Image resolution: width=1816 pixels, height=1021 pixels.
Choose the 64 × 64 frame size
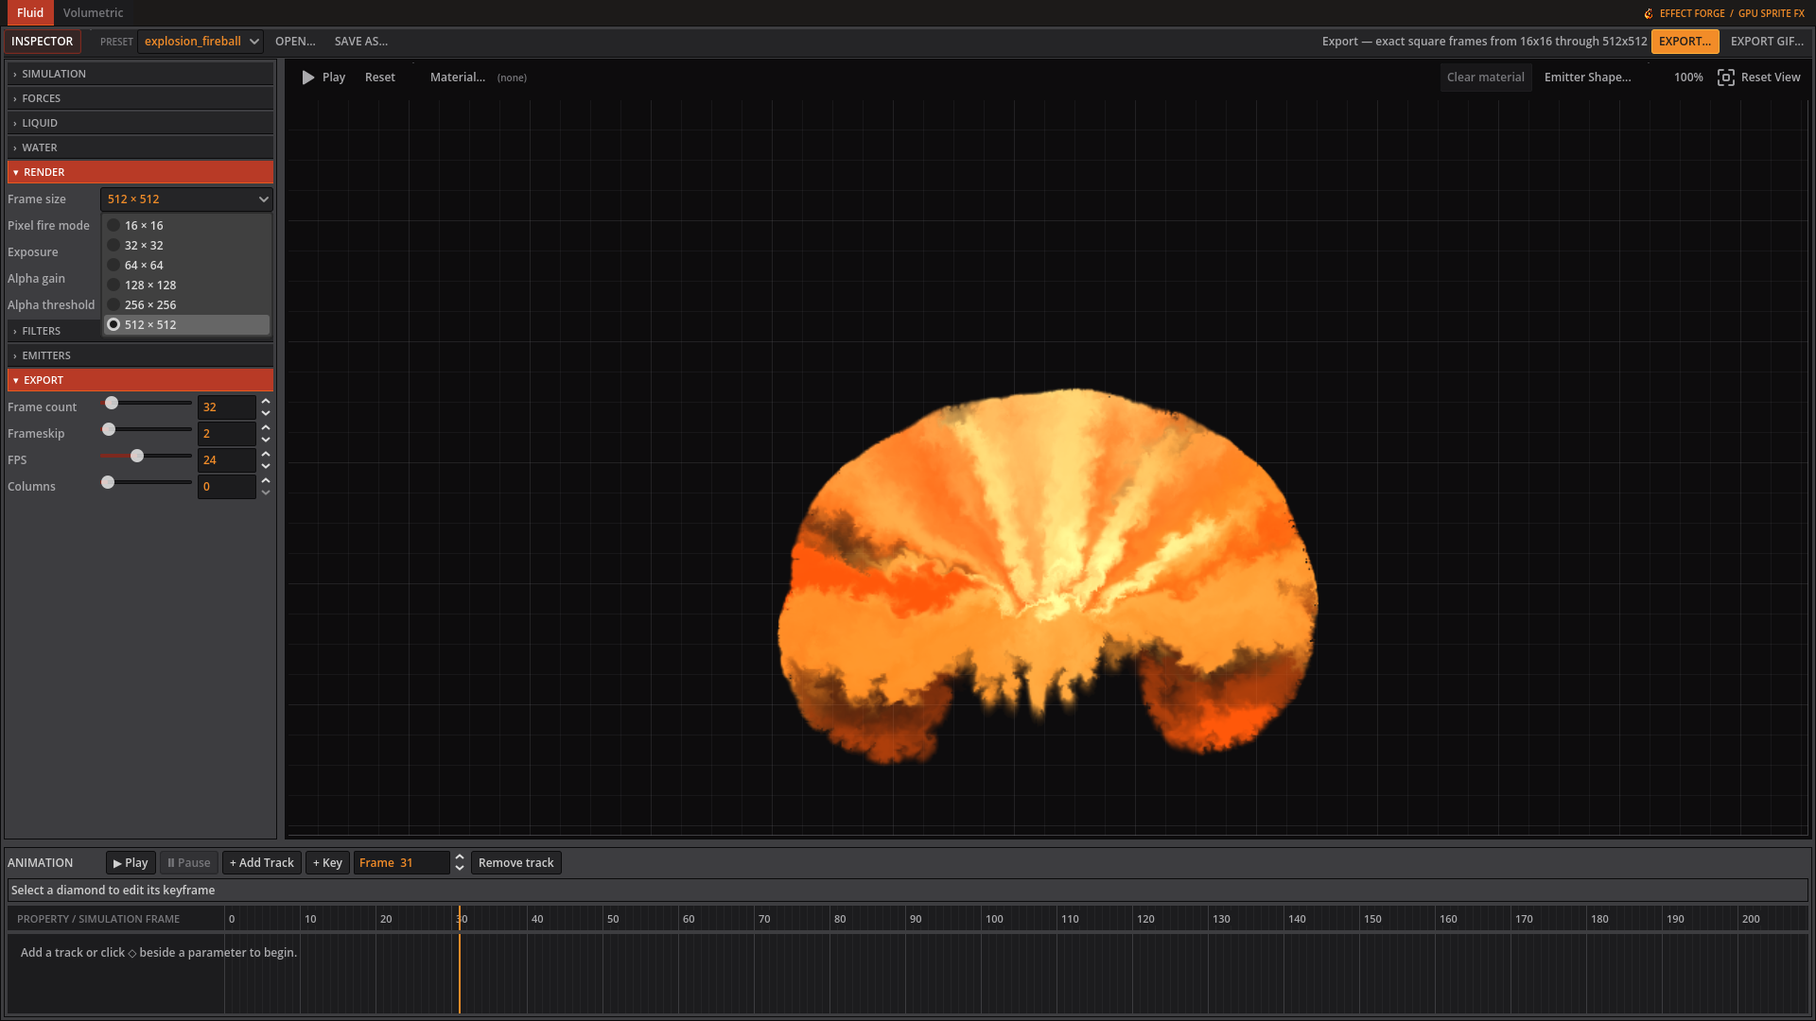187,266
